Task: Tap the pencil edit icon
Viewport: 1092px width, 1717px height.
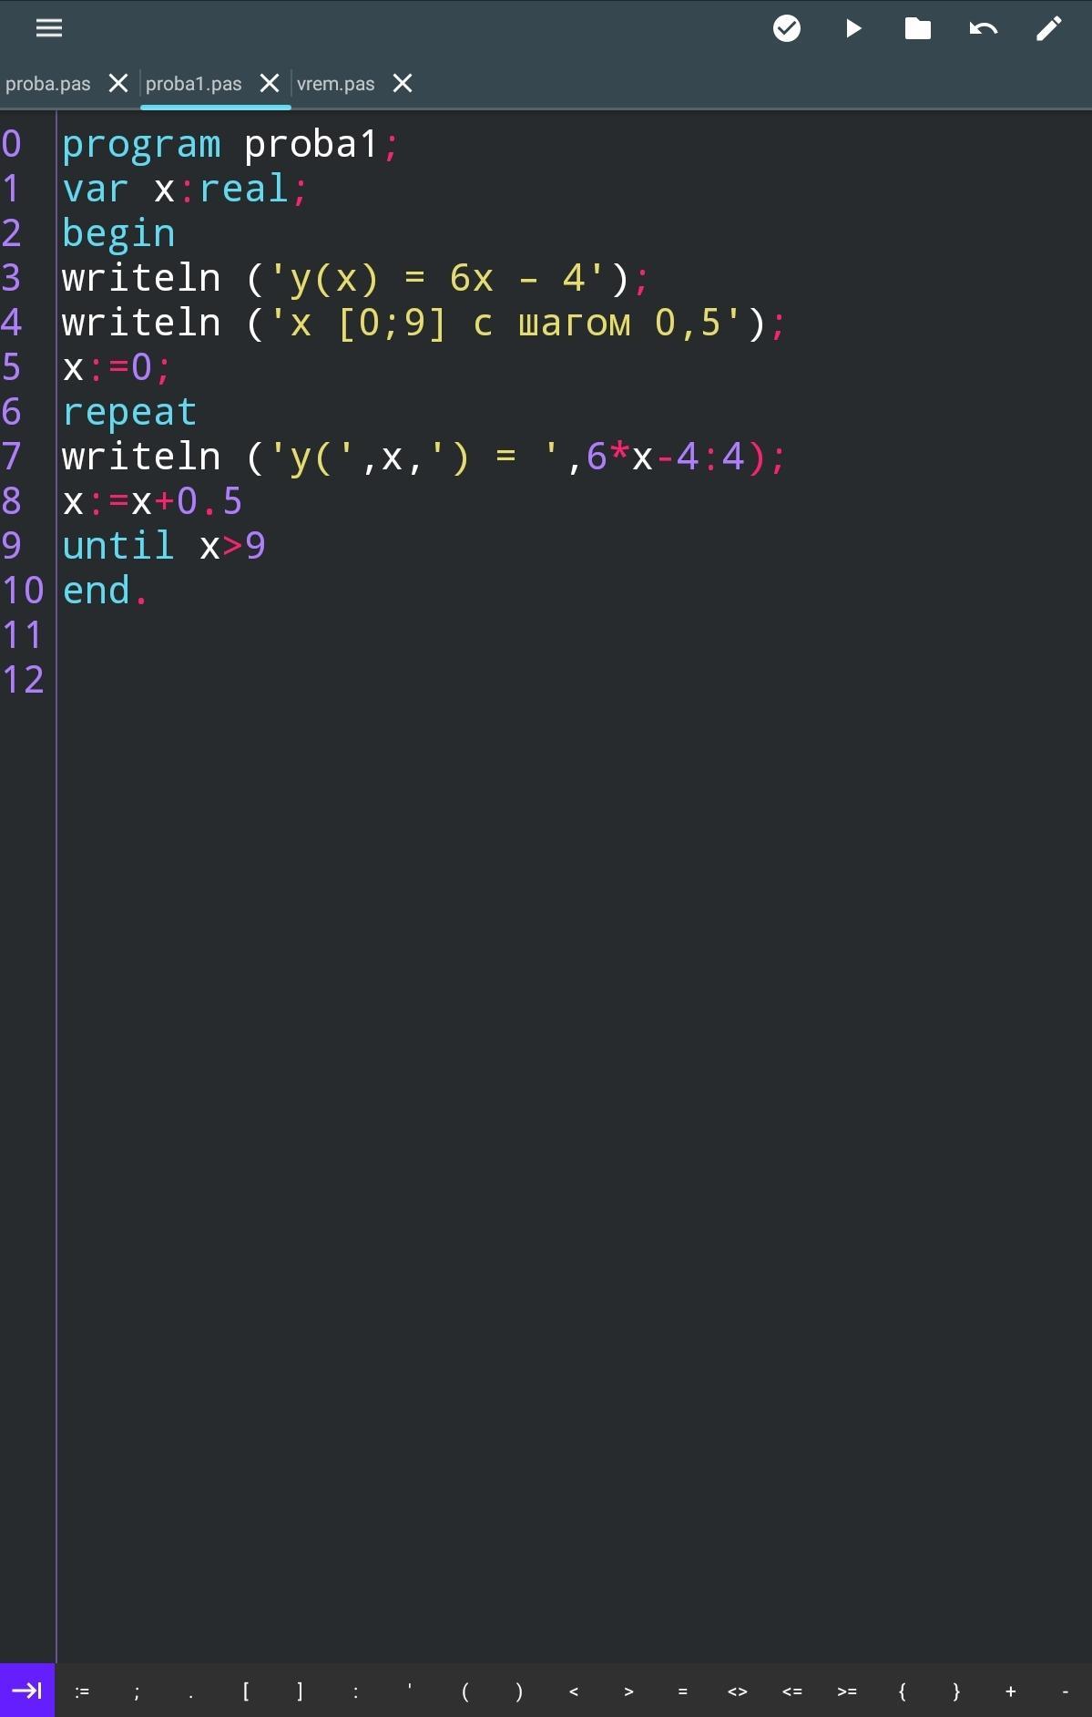Action: pos(1049,28)
